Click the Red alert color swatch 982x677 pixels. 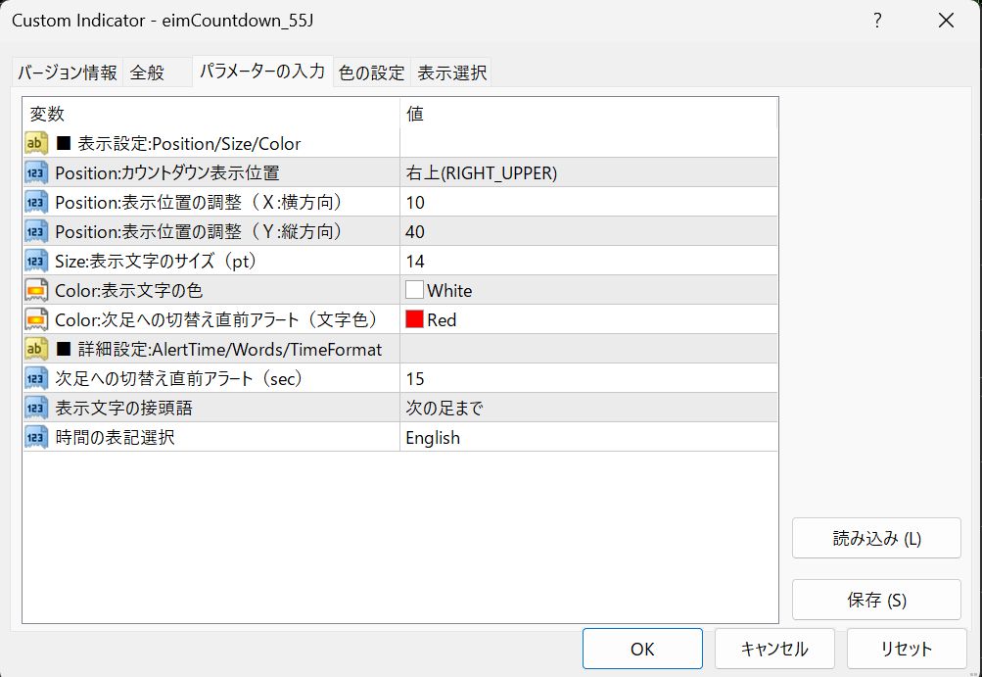(x=414, y=319)
